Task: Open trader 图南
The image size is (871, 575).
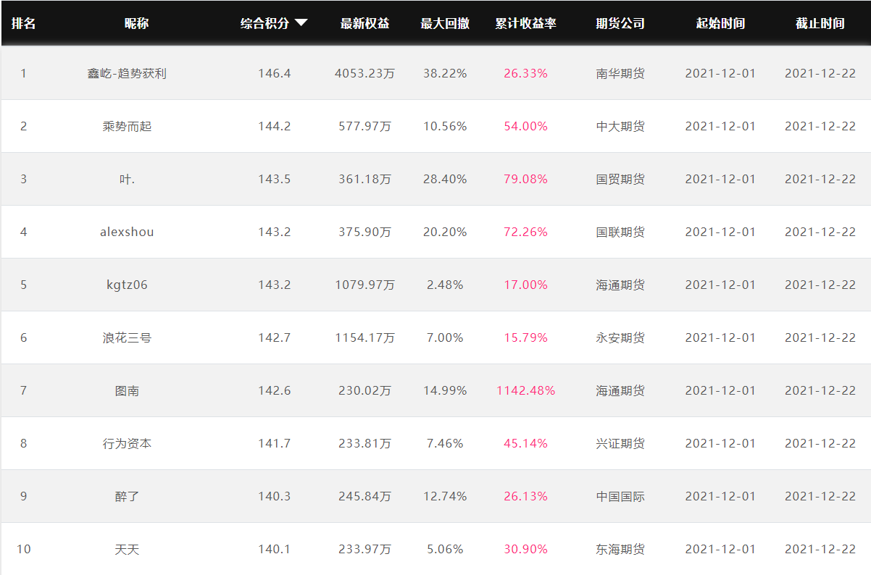Action: coord(127,390)
